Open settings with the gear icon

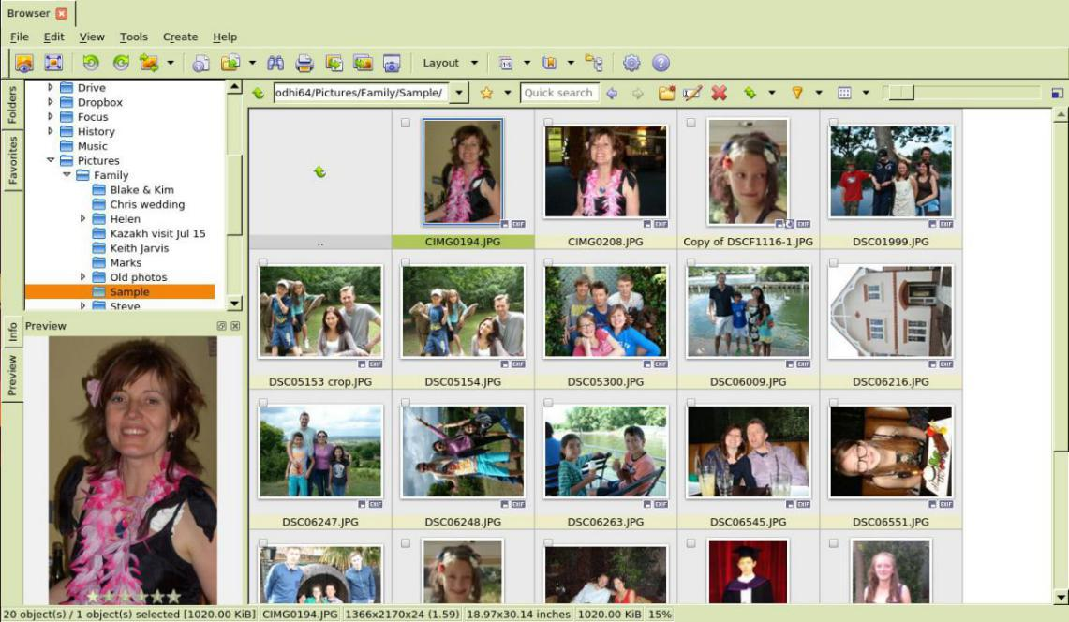[x=631, y=64]
